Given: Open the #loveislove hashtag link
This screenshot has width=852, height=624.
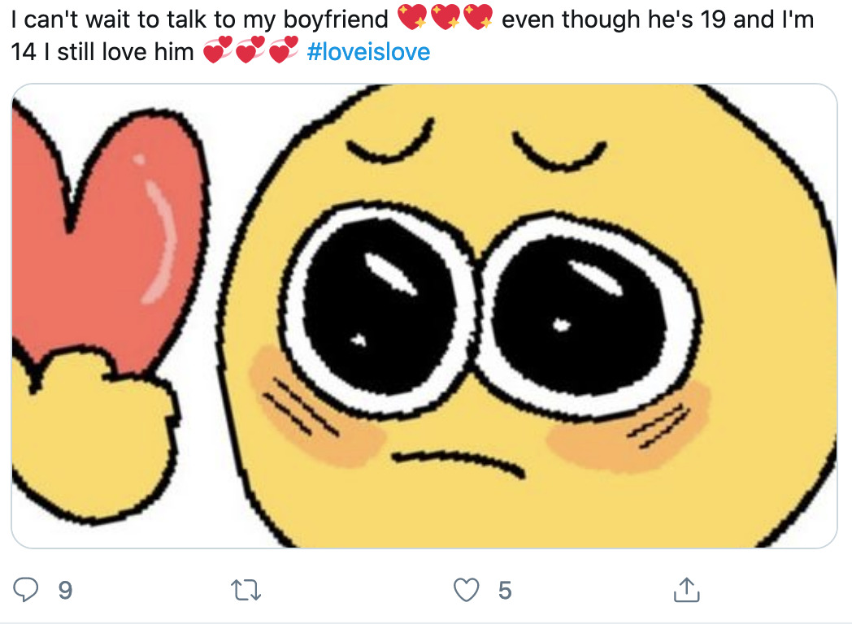Looking at the screenshot, I should click(x=368, y=52).
